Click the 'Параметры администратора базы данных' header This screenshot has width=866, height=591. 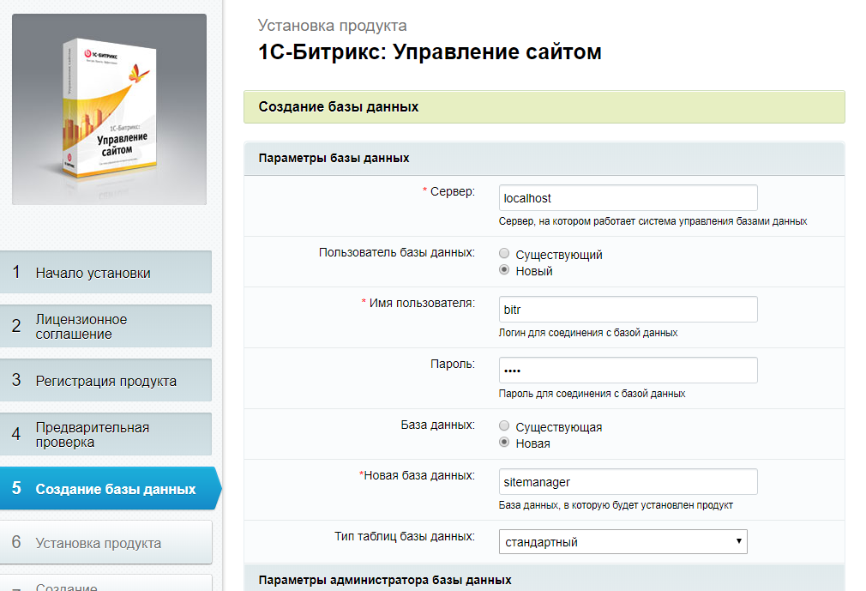pos(544,579)
